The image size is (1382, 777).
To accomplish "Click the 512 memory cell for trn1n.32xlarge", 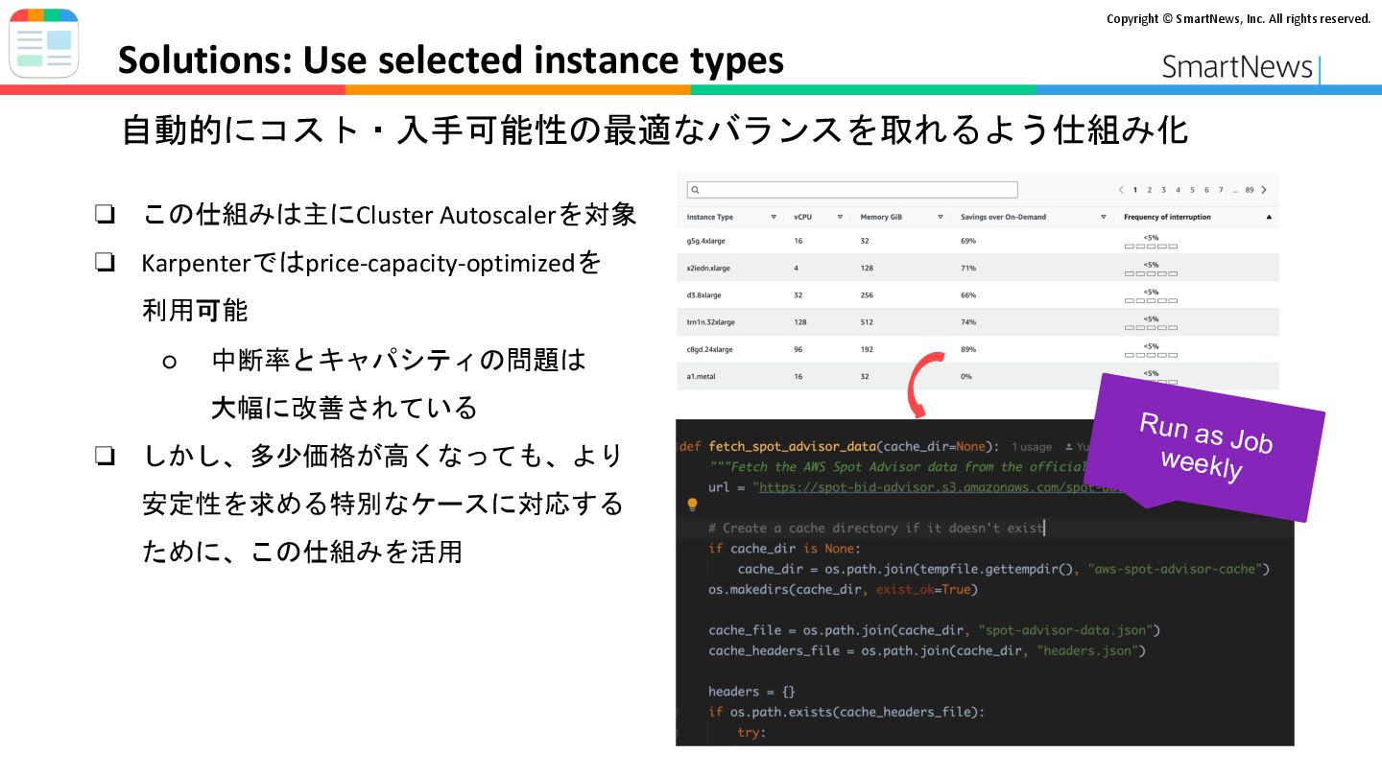I will [x=868, y=322].
